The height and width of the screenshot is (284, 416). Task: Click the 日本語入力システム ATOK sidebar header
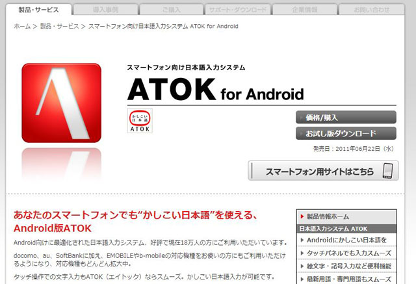pyautogui.click(x=346, y=229)
